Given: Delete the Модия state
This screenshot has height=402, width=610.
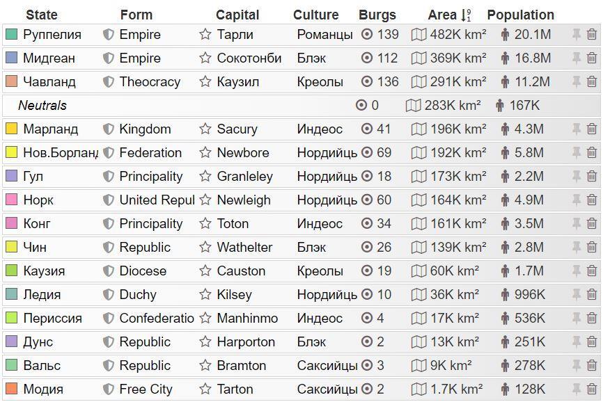Looking at the screenshot, I should (x=592, y=389).
